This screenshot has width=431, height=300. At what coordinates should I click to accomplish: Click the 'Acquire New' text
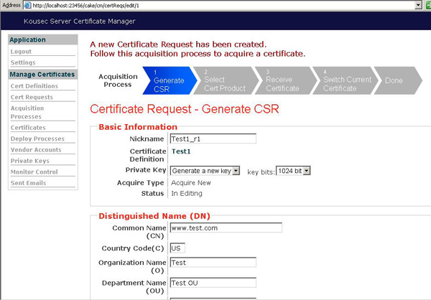click(191, 183)
